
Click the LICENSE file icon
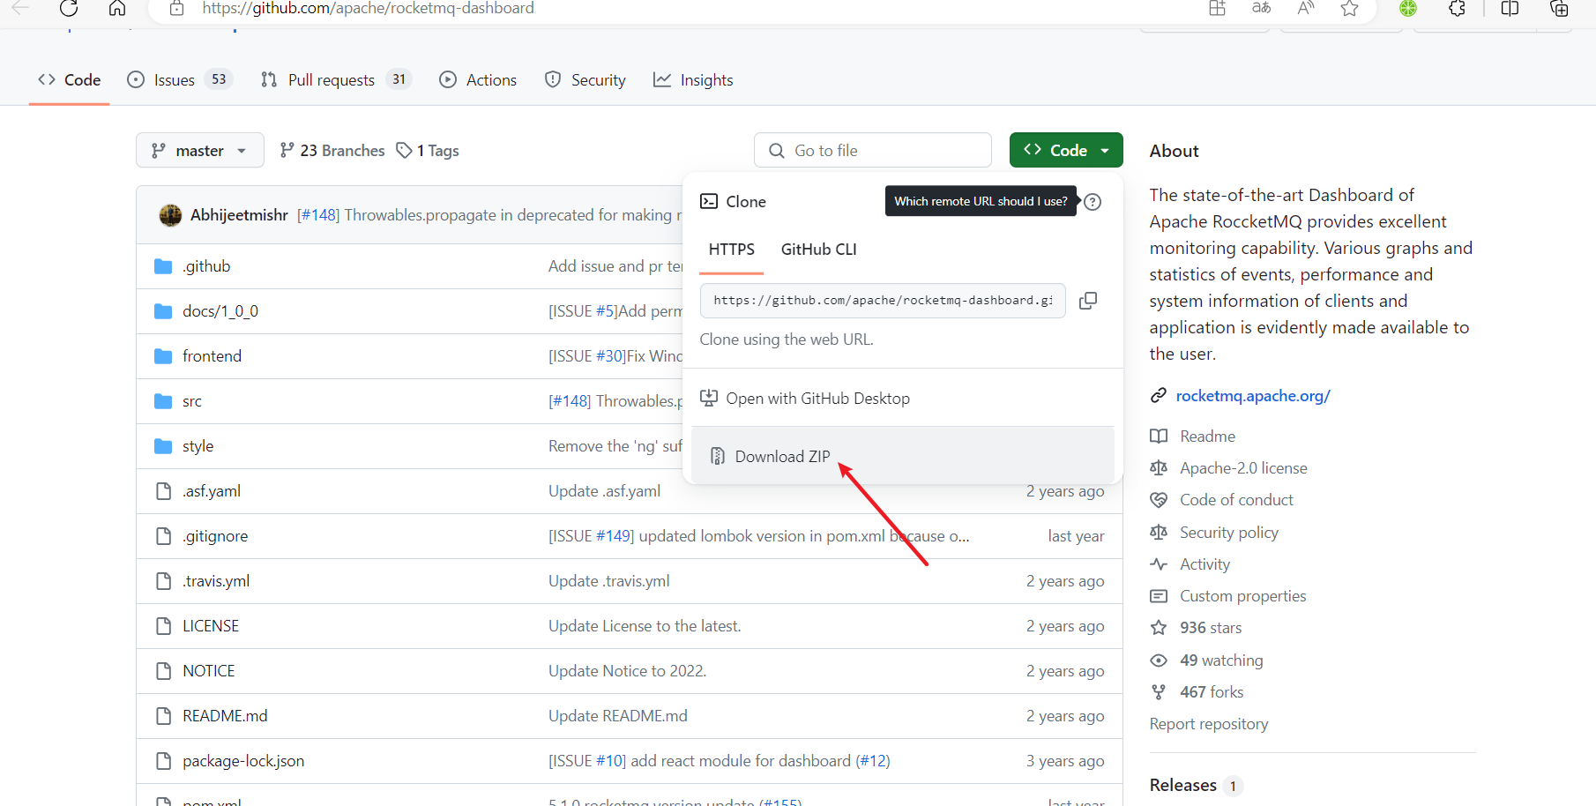[x=163, y=626]
